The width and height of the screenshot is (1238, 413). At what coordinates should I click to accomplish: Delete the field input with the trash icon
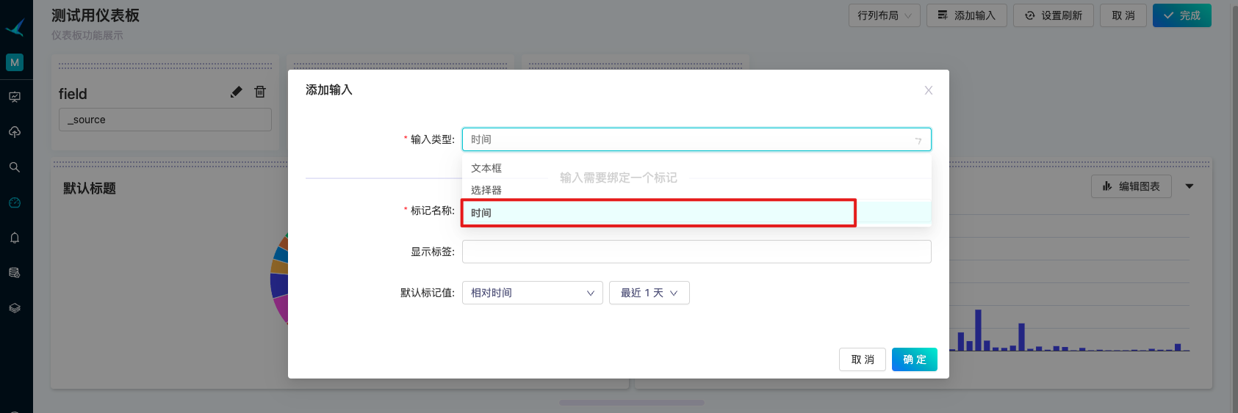pyautogui.click(x=260, y=92)
